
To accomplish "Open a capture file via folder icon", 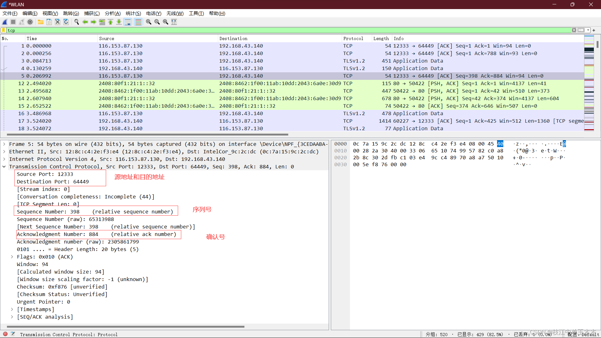I will [41, 22].
